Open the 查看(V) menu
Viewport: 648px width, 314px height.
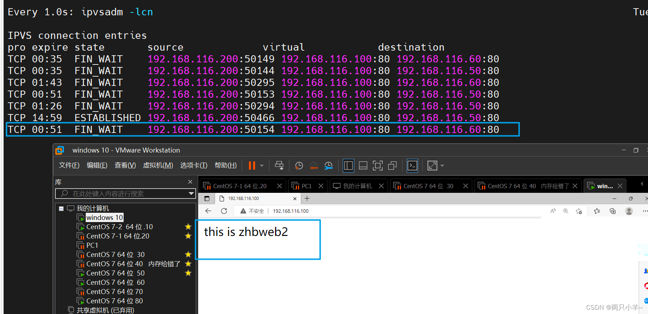(125, 165)
